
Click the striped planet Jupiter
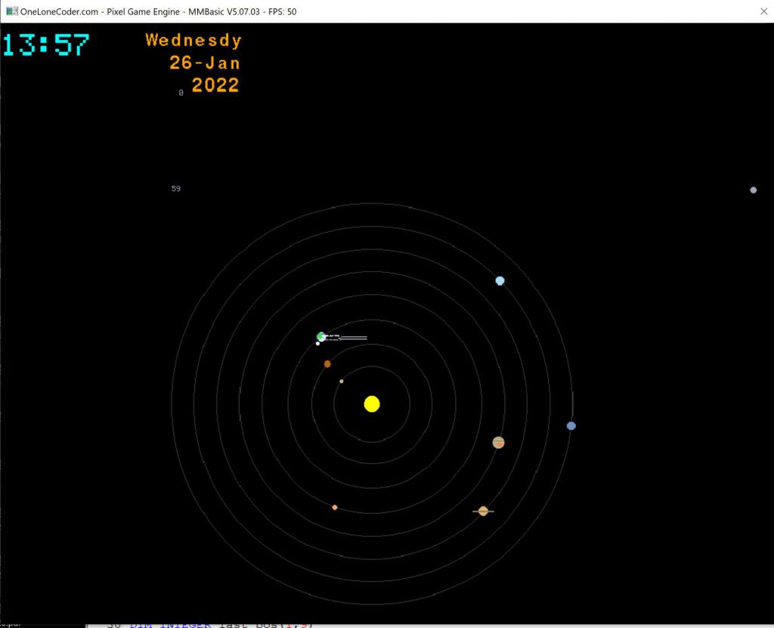point(498,442)
